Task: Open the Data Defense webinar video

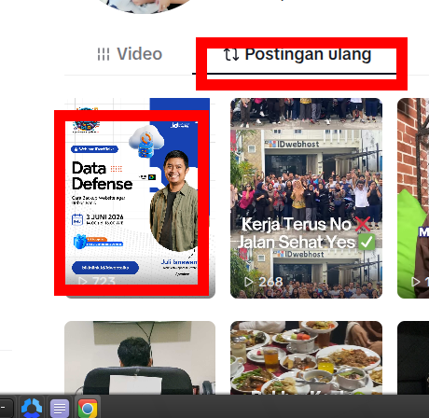Action: [x=140, y=198]
